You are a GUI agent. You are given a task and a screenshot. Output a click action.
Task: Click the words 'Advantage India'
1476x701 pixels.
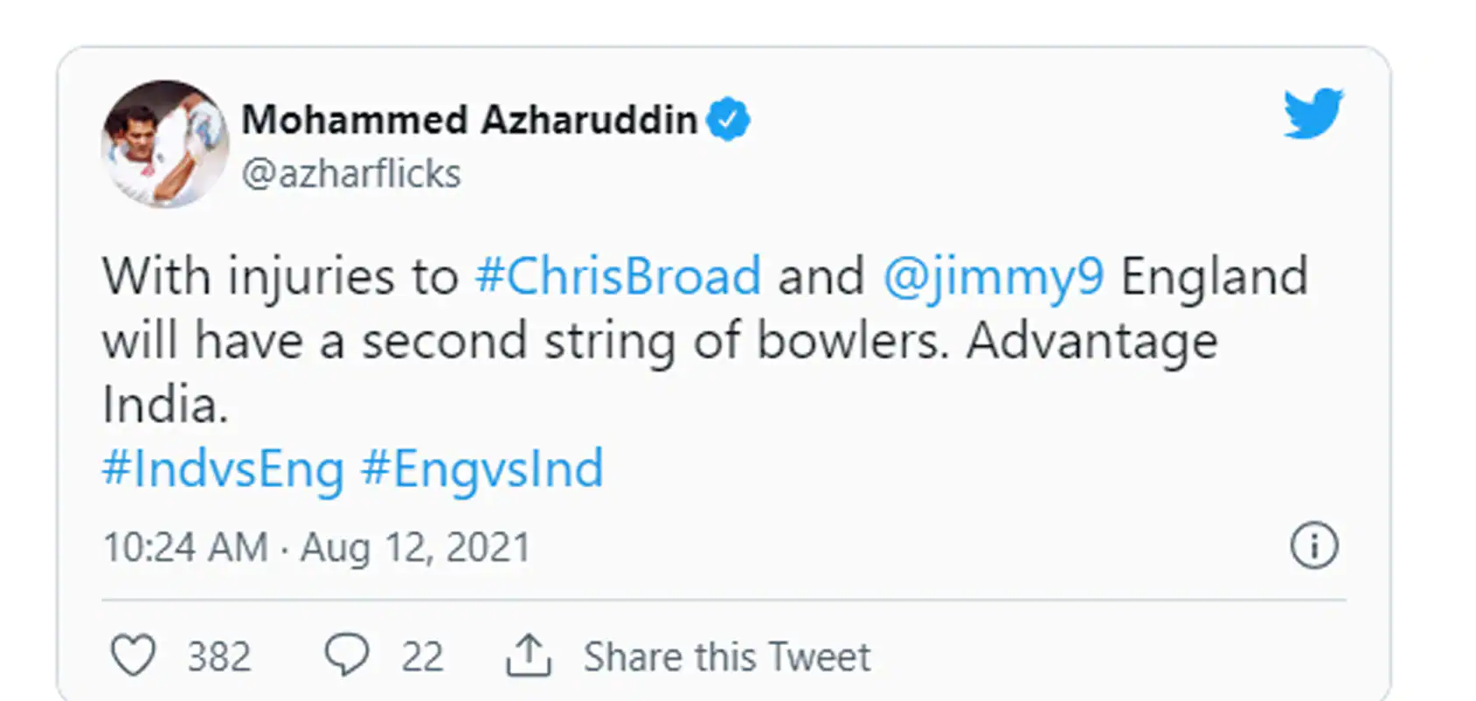1091,341
